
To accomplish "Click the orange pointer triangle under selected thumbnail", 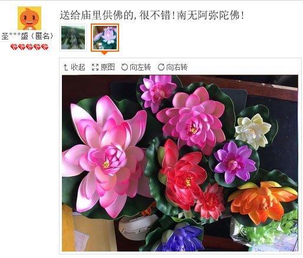I will pyautogui.click(x=105, y=53).
